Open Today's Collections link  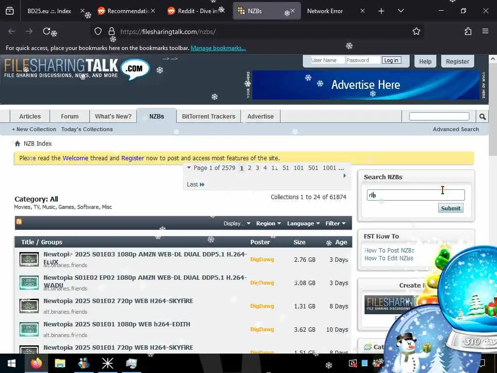87,129
